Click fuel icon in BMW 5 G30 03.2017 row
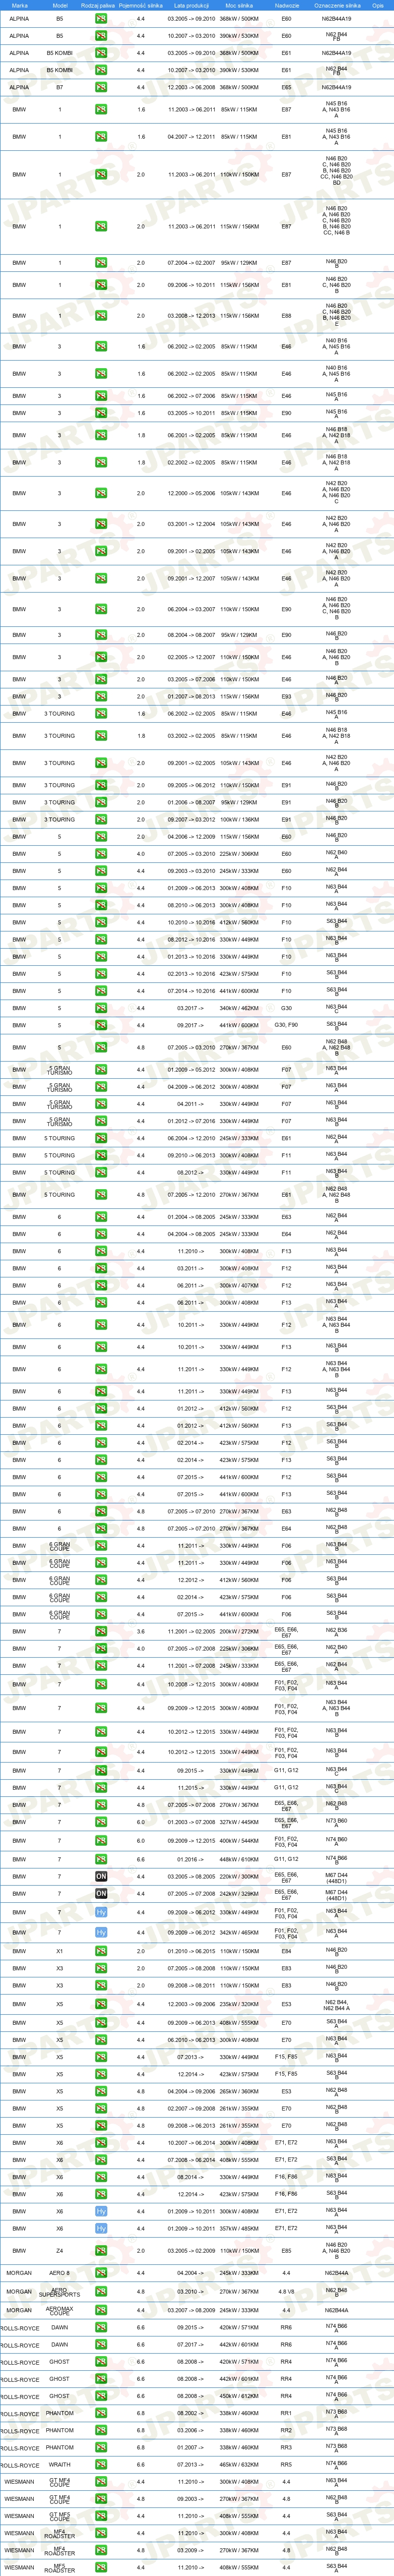The height and width of the screenshot is (2576, 394). [101, 1008]
